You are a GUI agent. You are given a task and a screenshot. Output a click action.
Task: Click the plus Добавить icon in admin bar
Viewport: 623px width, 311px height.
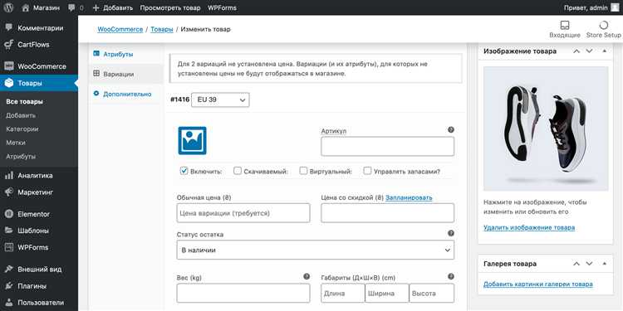(x=96, y=7)
